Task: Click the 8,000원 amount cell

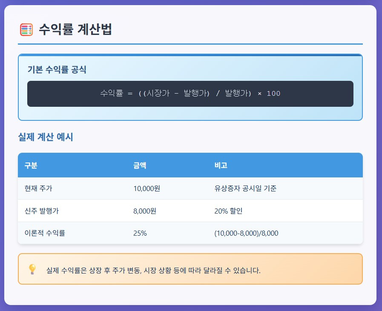Action: pyautogui.click(x=145, y=211)
